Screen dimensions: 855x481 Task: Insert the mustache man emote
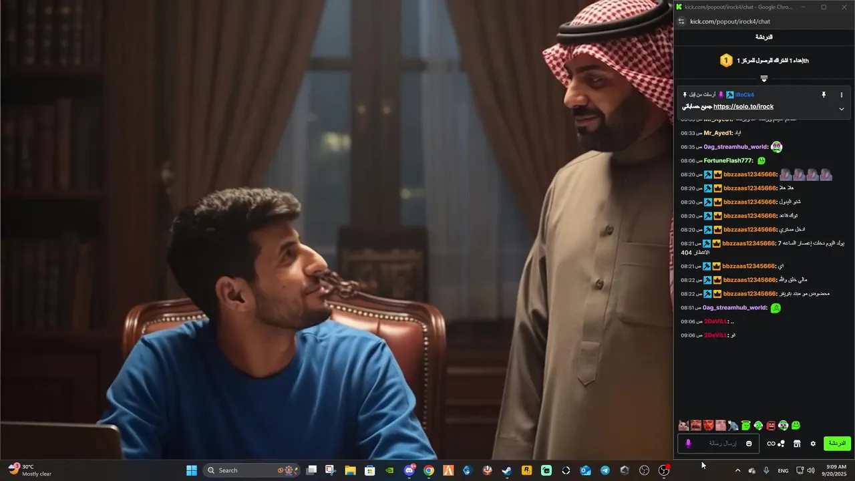696,425
